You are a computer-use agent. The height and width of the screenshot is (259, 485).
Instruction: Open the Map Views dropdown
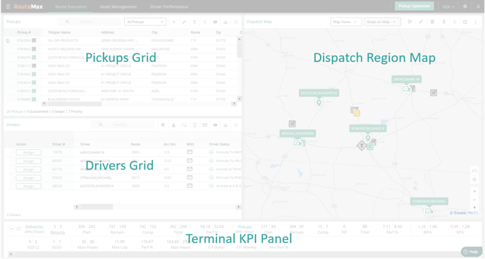click(346, 22)
